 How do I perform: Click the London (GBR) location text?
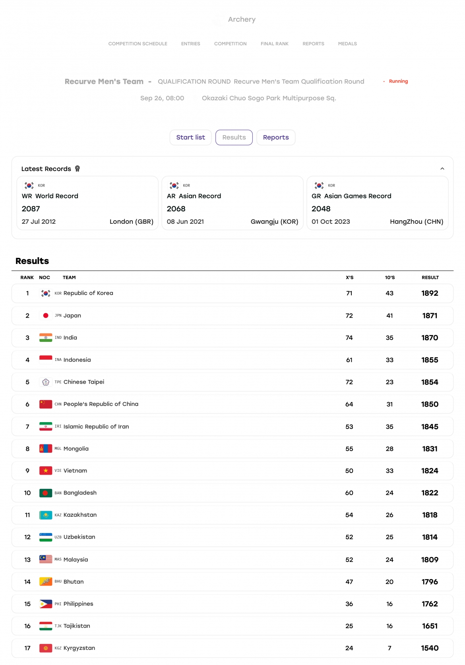click(132, 222)
